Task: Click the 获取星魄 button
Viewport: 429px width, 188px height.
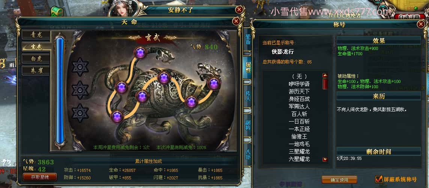Action: tap(40, 177)
